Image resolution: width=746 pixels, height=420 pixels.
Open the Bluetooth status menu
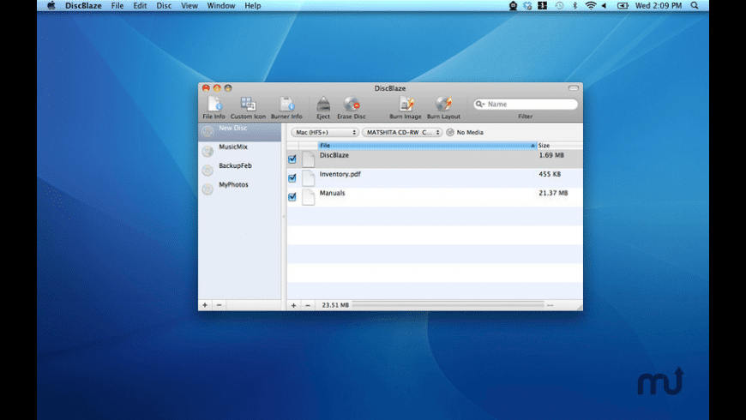(575, 6)
